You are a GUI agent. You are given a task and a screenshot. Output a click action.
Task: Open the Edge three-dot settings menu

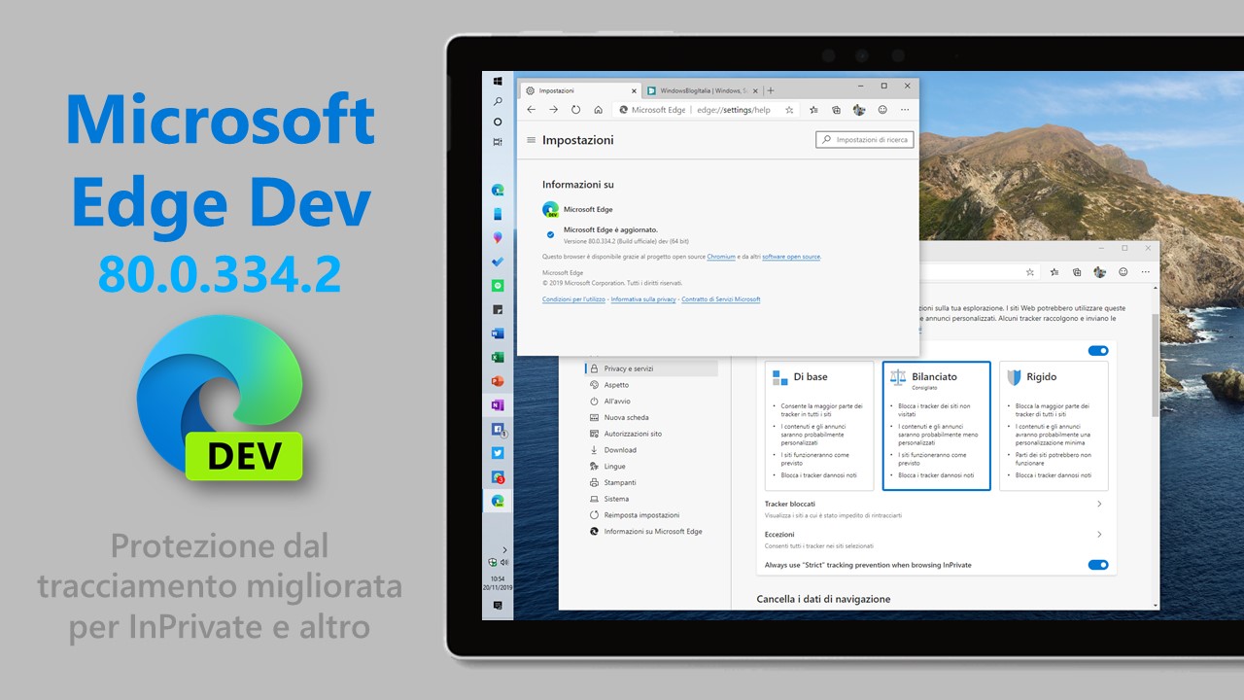905,110
